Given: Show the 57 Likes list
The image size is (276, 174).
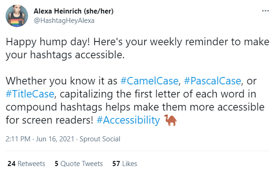Looking at the screenshot, I should coord(125,164).
